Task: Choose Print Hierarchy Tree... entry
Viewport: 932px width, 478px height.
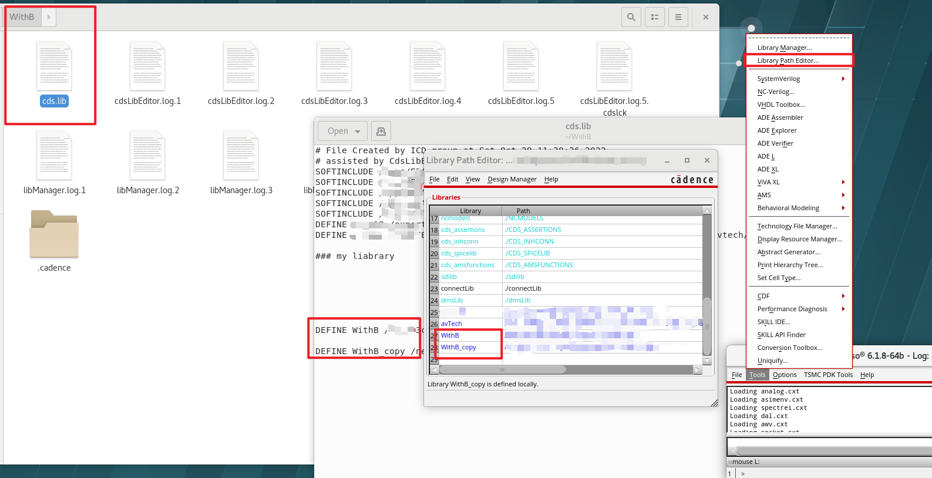Action: point(799,265)
